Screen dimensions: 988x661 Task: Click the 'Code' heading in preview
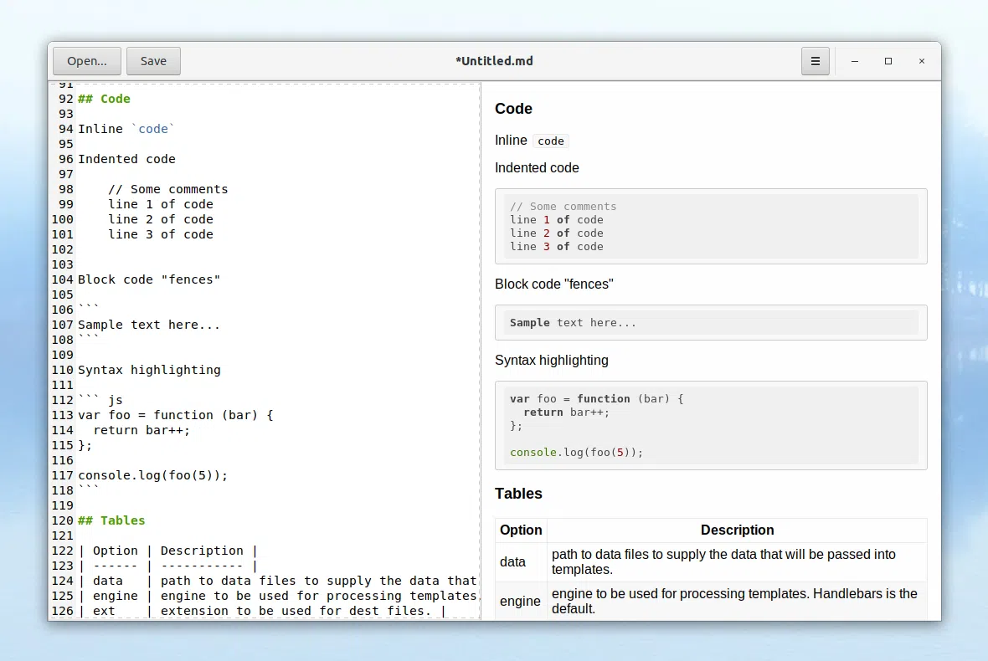click(513, 109)
